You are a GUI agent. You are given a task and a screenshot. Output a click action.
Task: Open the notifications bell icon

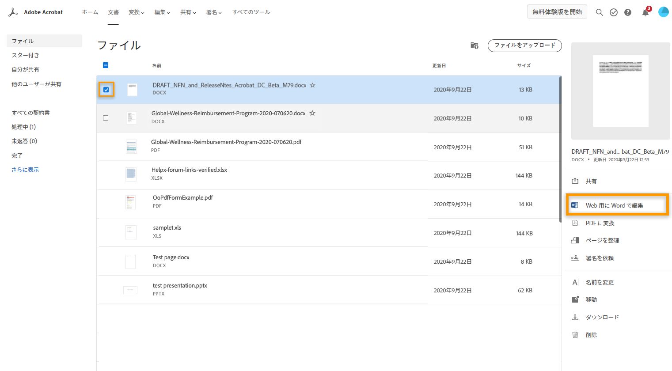click(x=645, y=12)
